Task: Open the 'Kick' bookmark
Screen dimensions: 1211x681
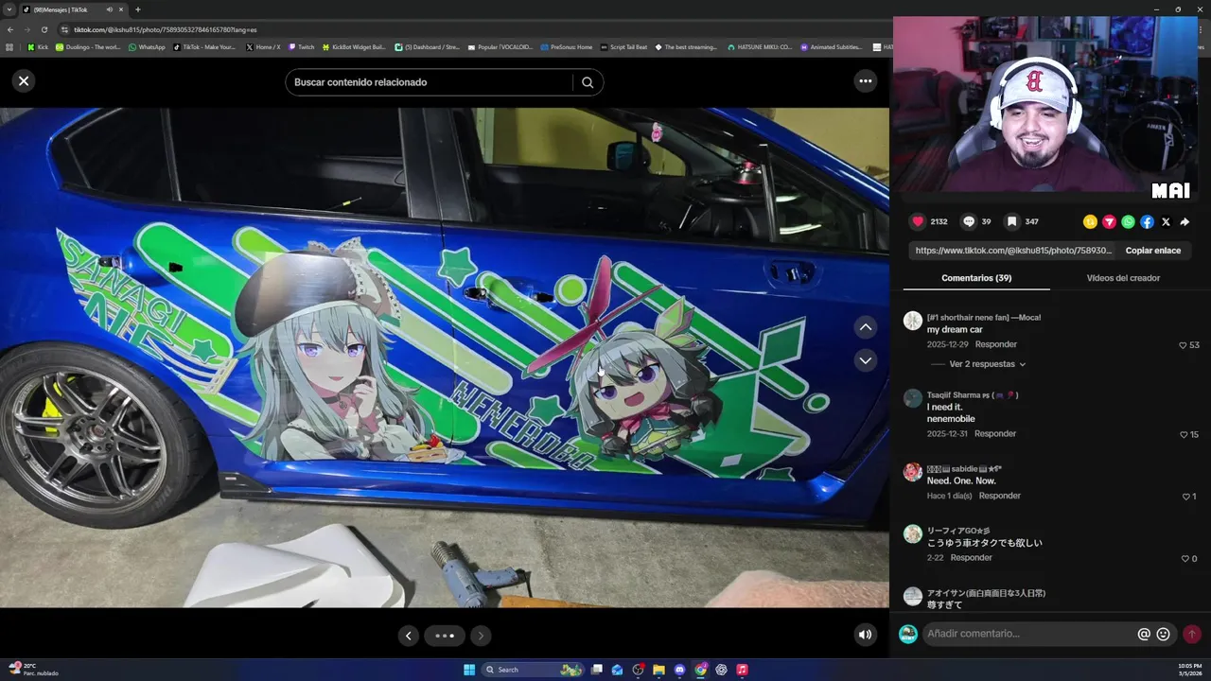Action: 38,46
